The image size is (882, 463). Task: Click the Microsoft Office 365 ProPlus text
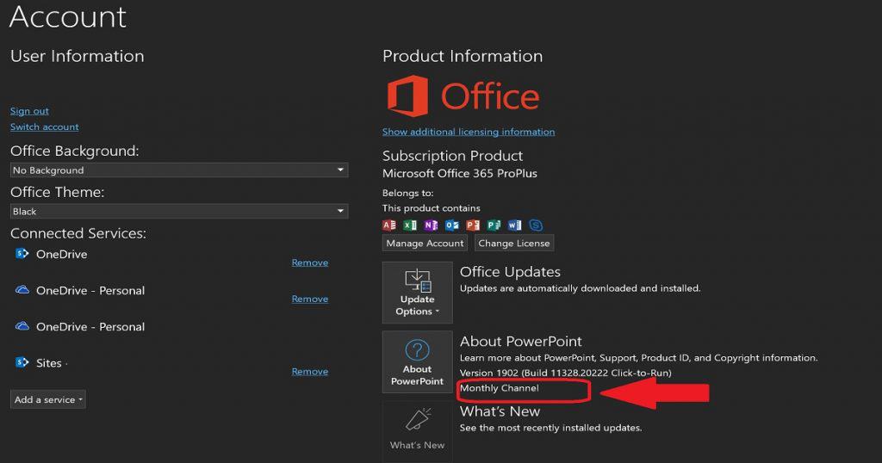tap(460, 174)
